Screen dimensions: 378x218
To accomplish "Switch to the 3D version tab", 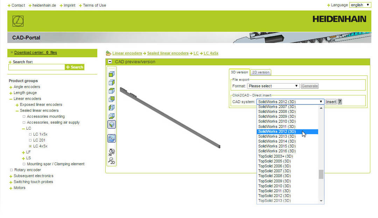I will tap(239, 72).
